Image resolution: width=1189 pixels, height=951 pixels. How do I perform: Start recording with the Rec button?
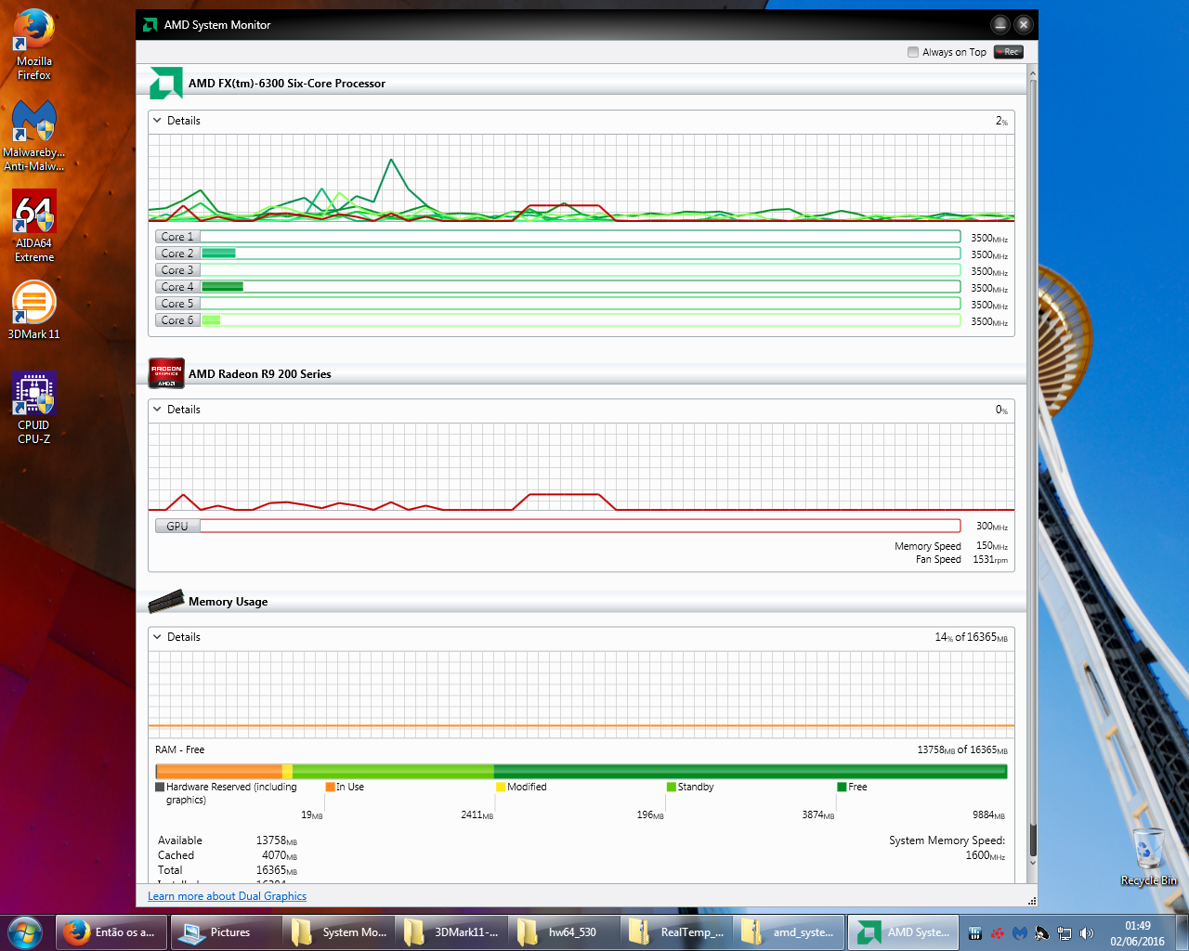coord(1008,52)
